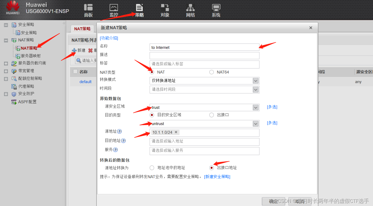Screen dimensions: 373x206
Task: Click the blue plus 新建 icon
Action: 74,50
